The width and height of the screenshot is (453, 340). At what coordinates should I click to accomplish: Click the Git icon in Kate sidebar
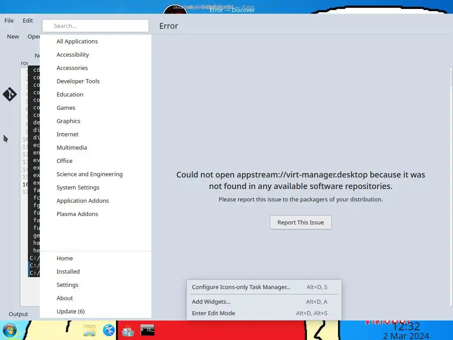pos(10,94)
